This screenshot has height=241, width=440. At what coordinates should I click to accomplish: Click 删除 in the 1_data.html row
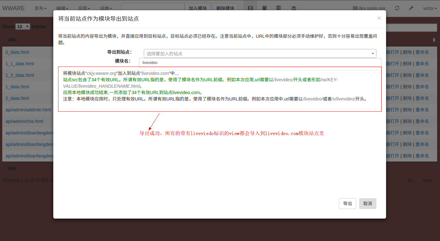(407, 87)
